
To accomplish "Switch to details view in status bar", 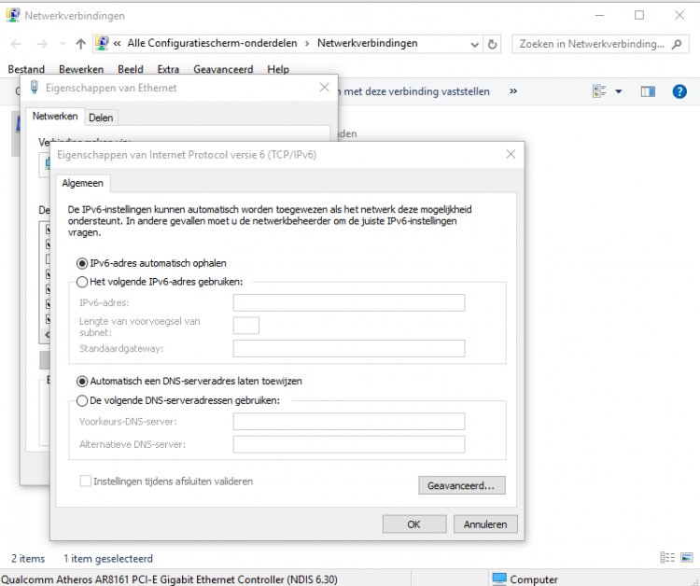I will pos(666,558).
